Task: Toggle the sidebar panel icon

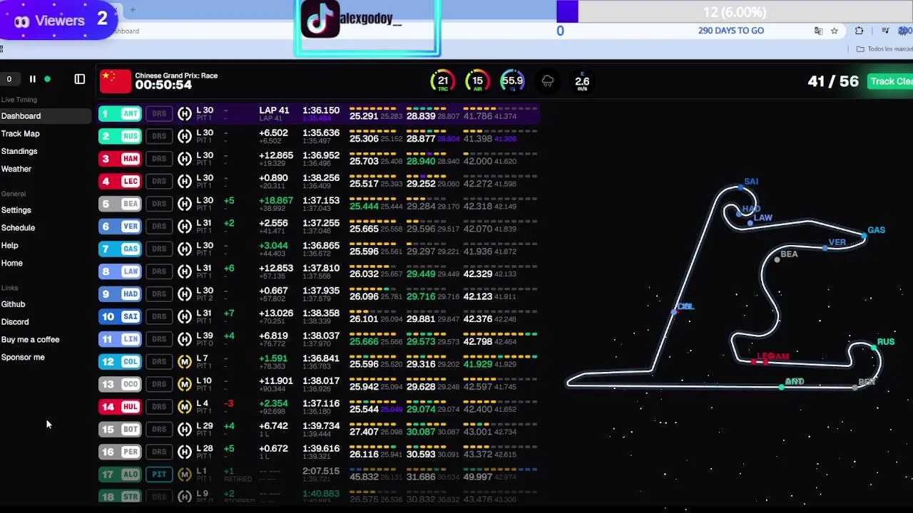Action: (80, 79)
